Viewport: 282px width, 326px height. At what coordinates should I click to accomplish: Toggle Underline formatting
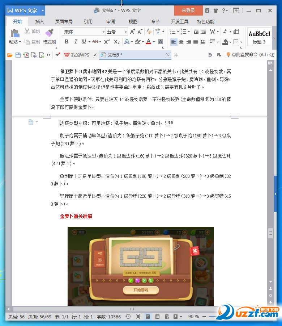click(x=84, y=42)
